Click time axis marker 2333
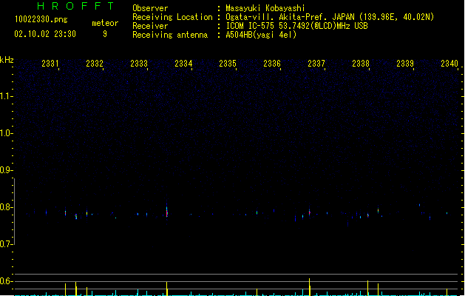Viewport: 465px width, 296px height. tap(139, 64)
